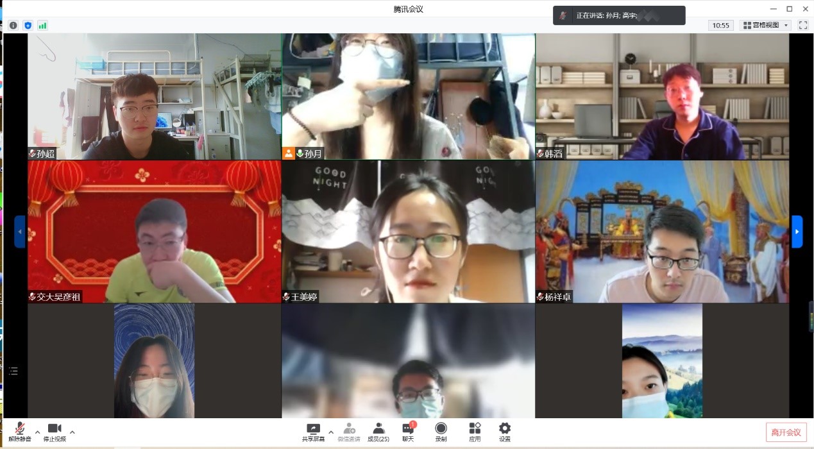Toggle camera with 停止视频

(55, 432)
